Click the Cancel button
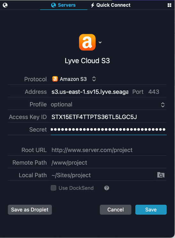 click(x=115, y=210)
